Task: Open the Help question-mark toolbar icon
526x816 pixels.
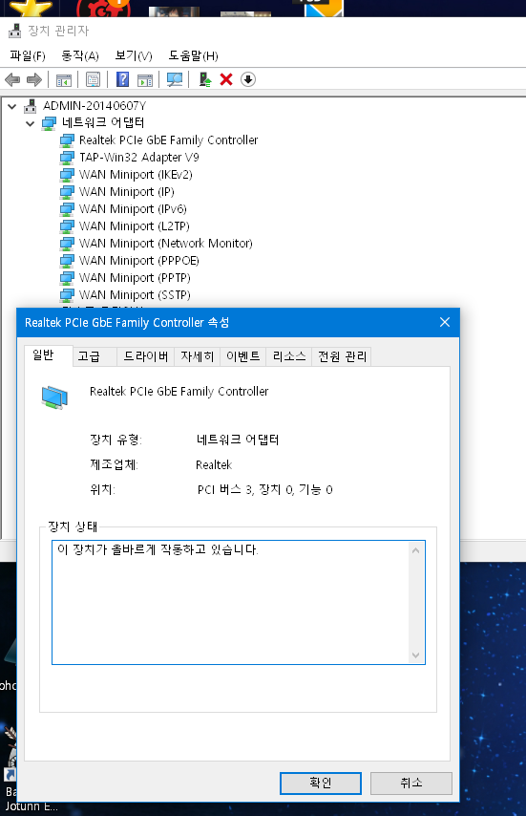Action: coord(122,79)
